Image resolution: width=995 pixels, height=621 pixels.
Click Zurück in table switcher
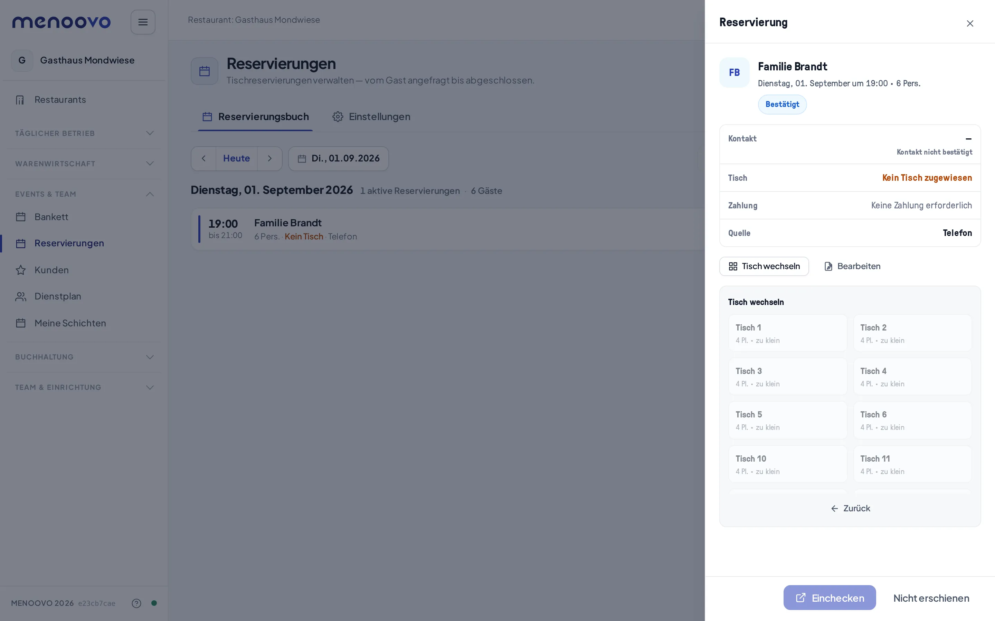(850, 509)
